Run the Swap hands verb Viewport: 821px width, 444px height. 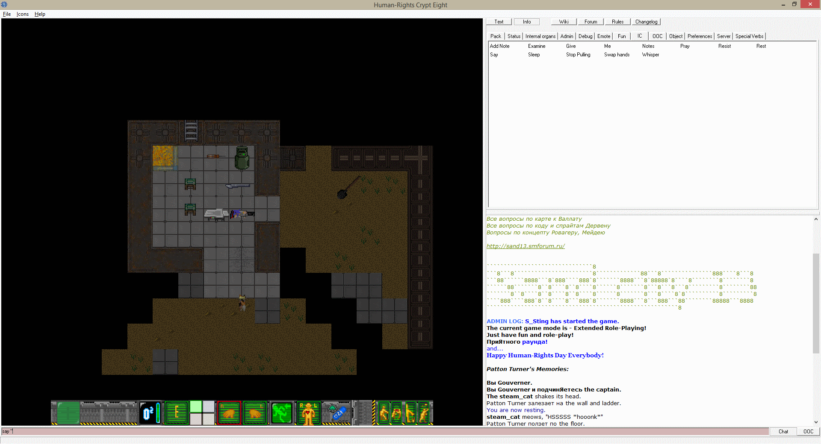point(617,55)
